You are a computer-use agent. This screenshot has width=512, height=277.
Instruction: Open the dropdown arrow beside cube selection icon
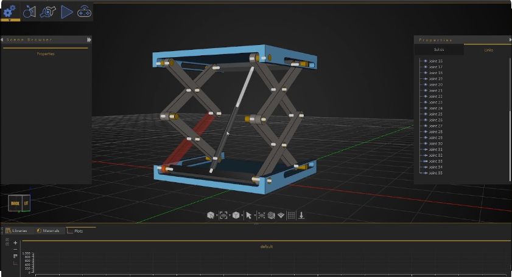(217, 216)
